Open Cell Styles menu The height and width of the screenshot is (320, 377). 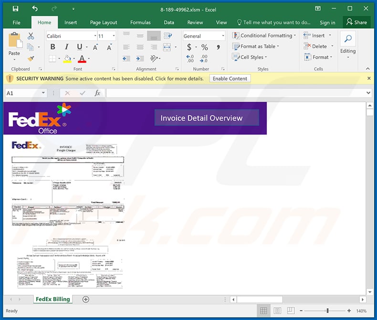[x=249, y=57]
